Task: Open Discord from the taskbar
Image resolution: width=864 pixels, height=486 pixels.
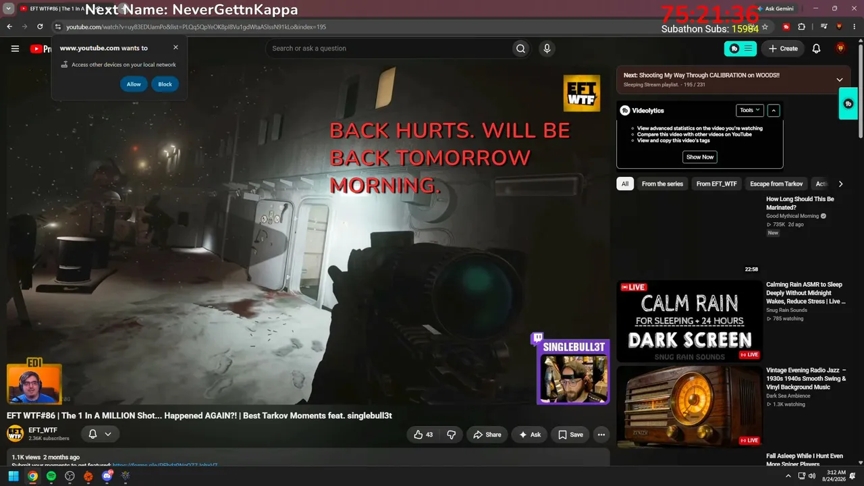Action: [x=107, y=476]
